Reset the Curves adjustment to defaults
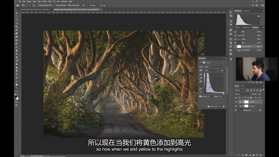Screen dimensions: 279x157 [216, 106]
